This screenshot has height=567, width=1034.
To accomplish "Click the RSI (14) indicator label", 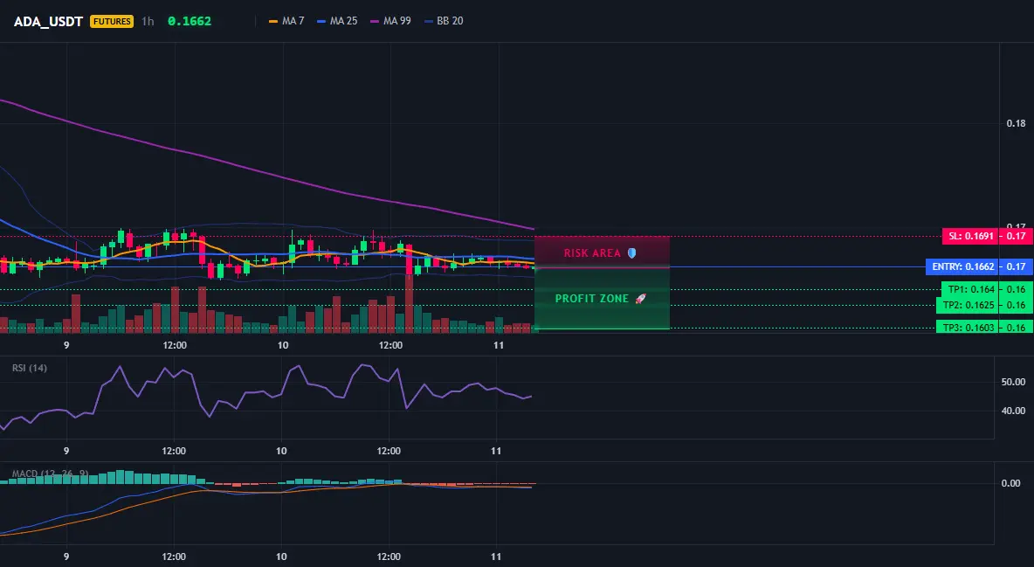I will [x=30, y=368].
